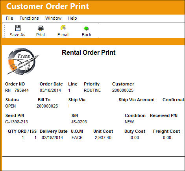The height and width of the screenshot is (171, 185).
Task: Select order number 795944
Action: tap(22, 90)
